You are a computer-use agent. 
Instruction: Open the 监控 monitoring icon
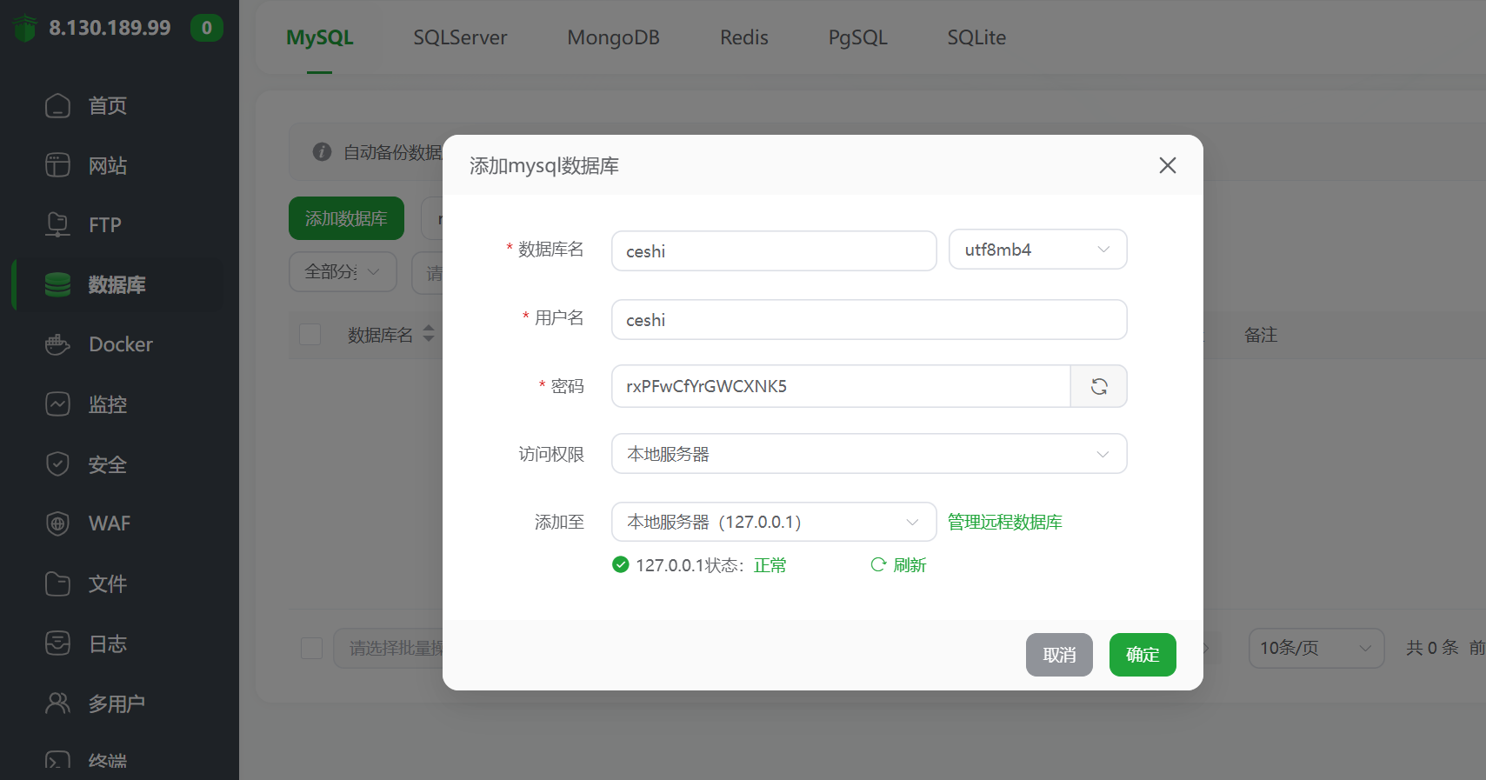pyautogui.click(x=57, y=404)
